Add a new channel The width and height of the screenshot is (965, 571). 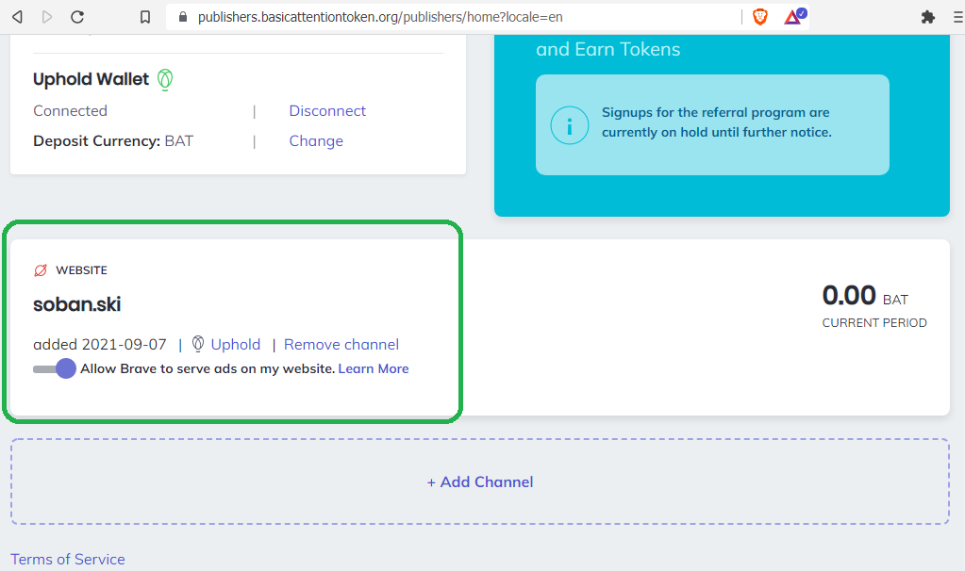click(480, 481)
